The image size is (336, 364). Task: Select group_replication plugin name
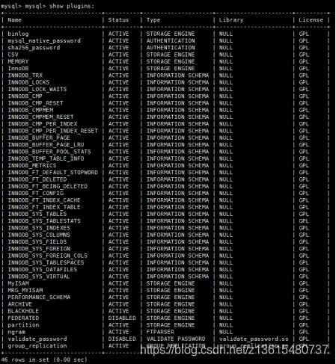click(37, 346)
